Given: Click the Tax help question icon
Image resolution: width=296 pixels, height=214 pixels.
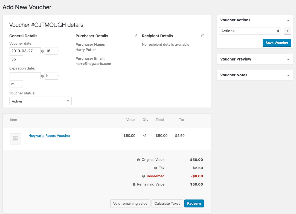Looking at the screenshot, I should tap(156, 168).
